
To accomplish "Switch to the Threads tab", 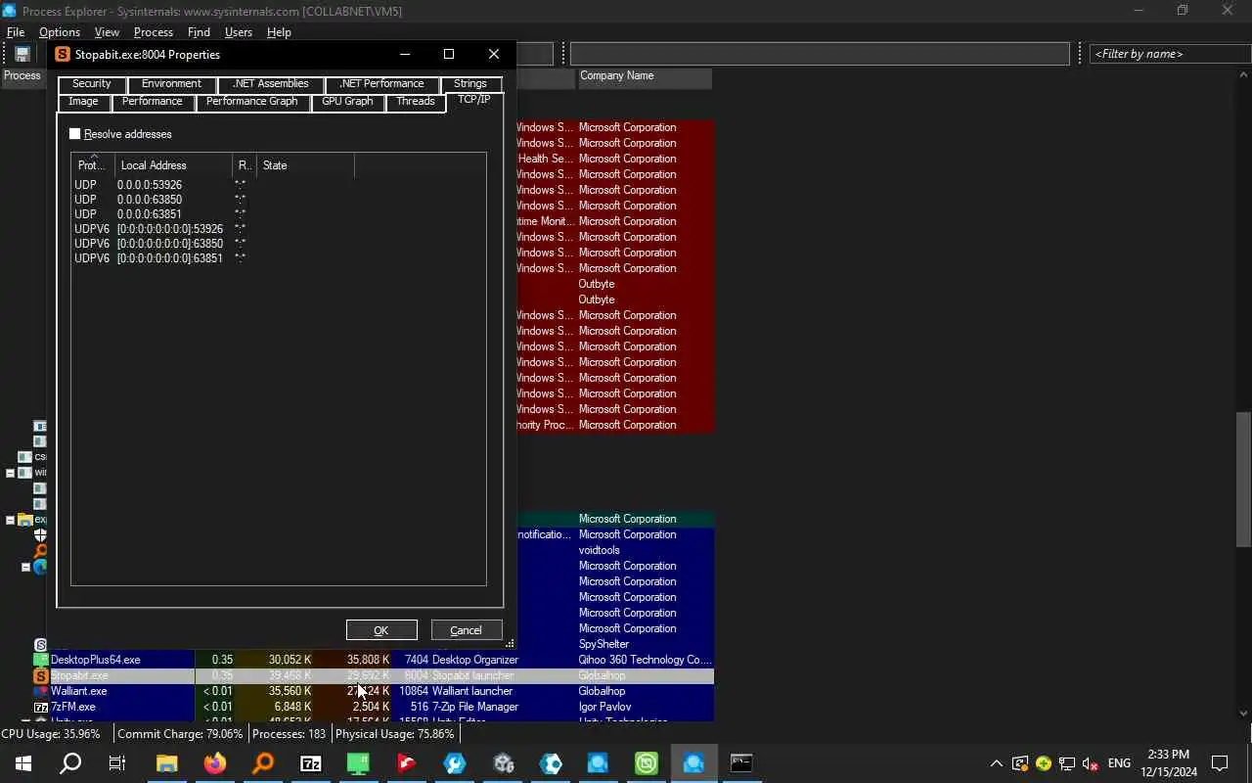I will (416, 102).
